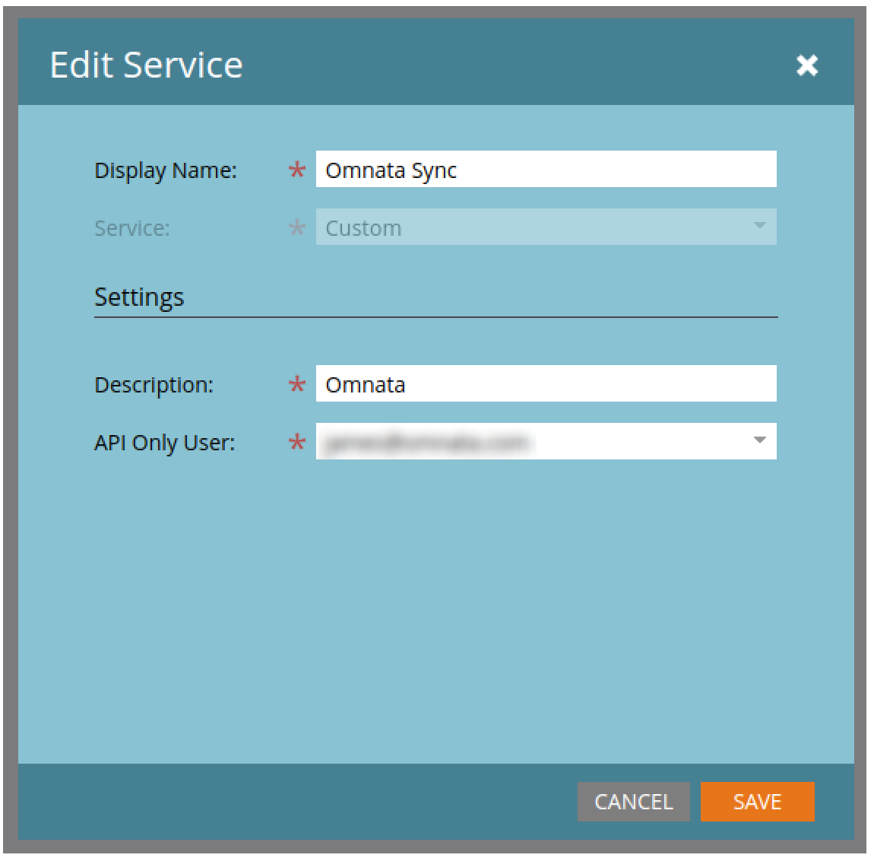Close the Edit Service dialog with X
The width and height of the screenshot is (874, 858).
pos(806,65)
